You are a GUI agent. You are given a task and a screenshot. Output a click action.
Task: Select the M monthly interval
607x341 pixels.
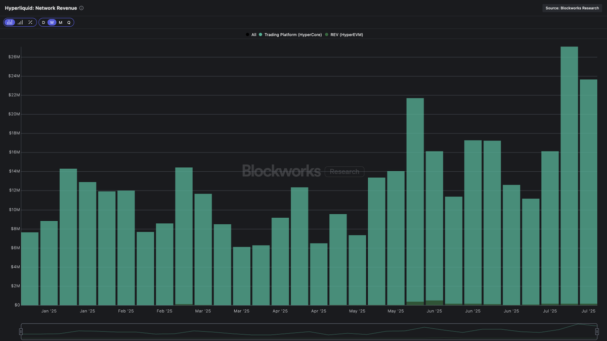[61, 22]
